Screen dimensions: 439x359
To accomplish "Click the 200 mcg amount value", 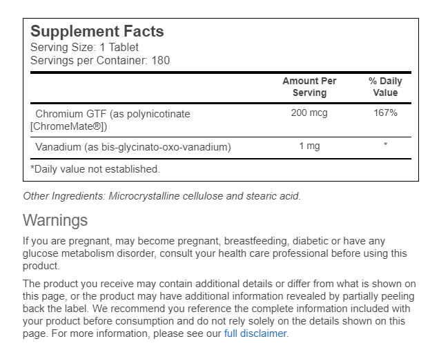I will coord(309,113).
